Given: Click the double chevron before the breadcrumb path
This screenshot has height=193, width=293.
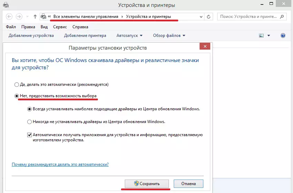Looking at the screenshot, I should pyautogui.click(x=49, y=17).
